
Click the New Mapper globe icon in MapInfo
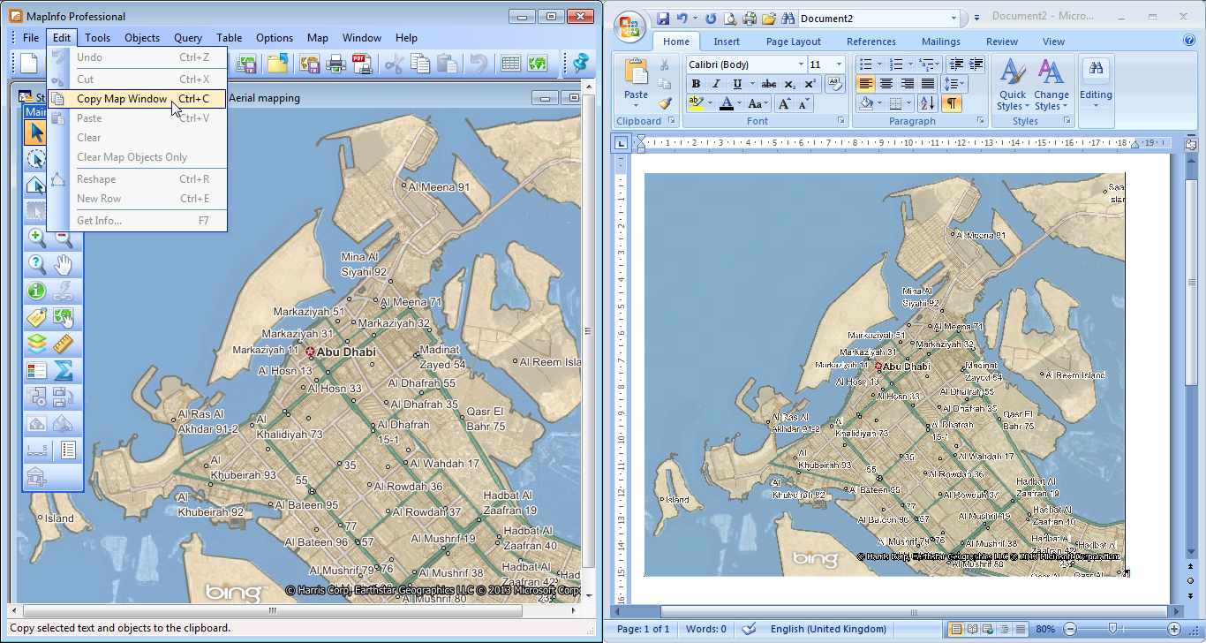(x=537, y=64)
